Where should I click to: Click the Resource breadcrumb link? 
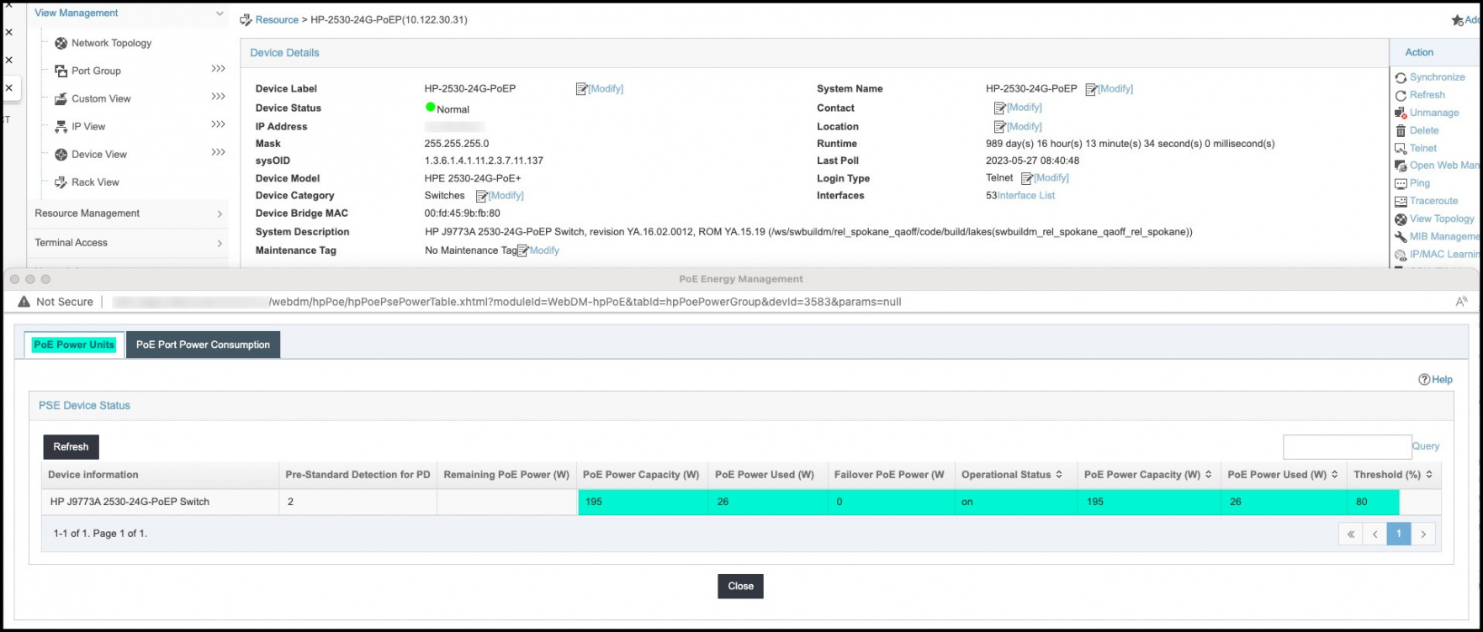[277, 20]
